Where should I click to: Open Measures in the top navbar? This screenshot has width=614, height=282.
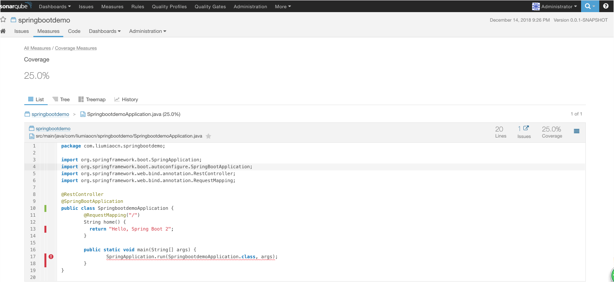click(112, 6)
